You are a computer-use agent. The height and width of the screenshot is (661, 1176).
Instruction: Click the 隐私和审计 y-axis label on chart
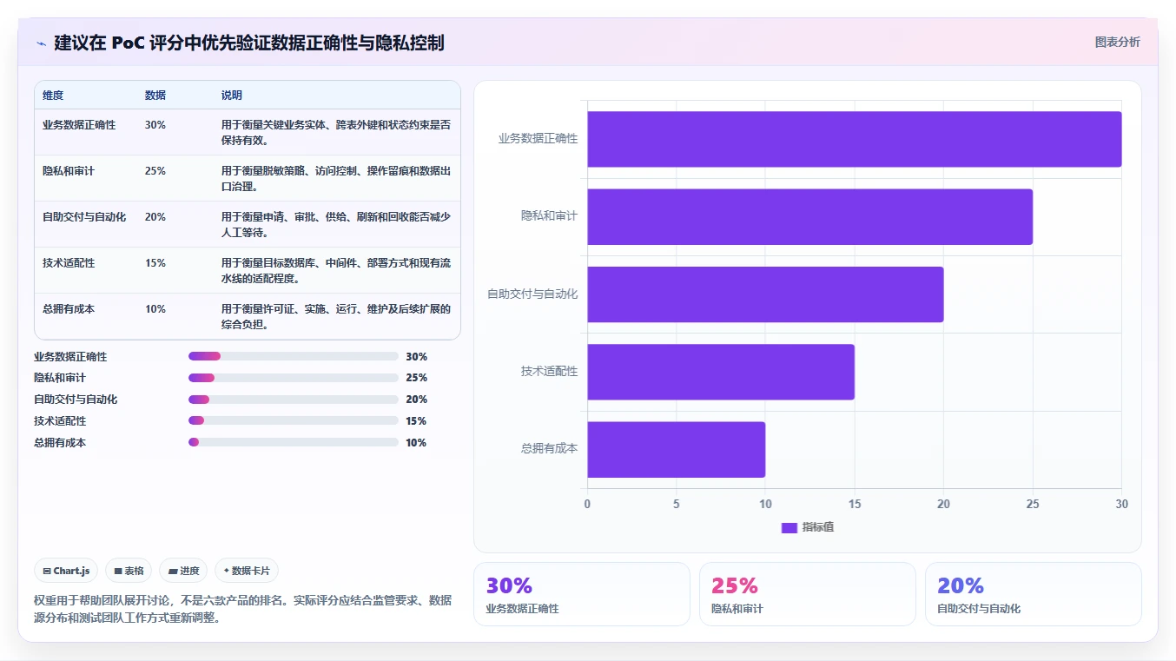549,215
